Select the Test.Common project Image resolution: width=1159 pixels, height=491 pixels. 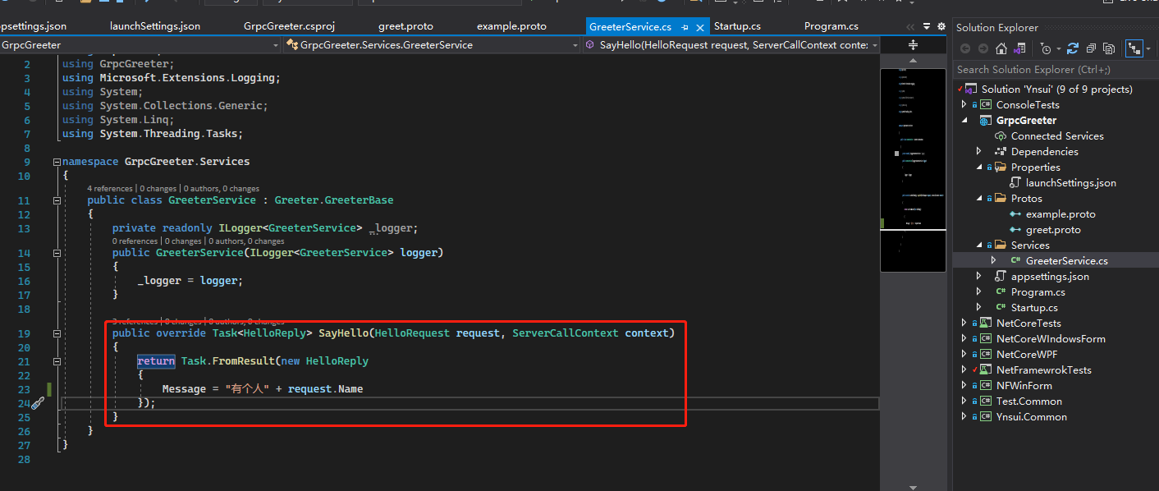pos(1028,401)
